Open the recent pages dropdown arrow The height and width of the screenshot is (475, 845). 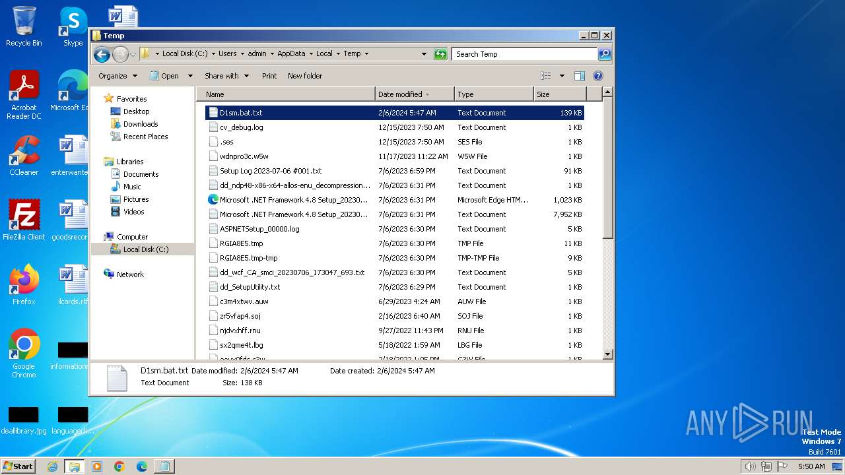(x=133, y=54)
